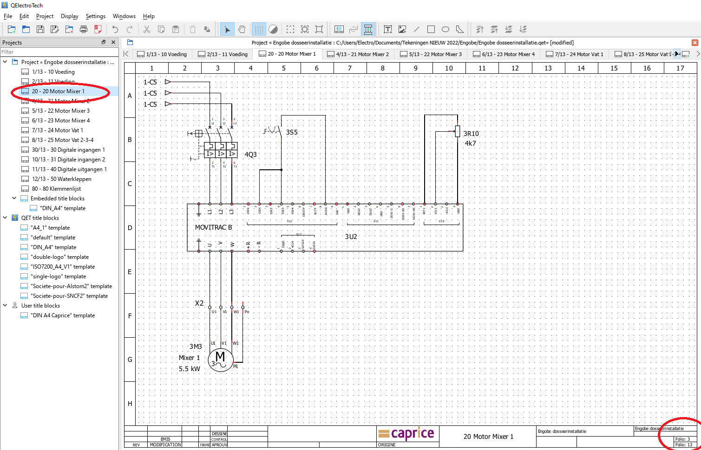Select 12/13 - 50 Waterkleppen in tree
The image size is (701, 450).
pos(61,179)
